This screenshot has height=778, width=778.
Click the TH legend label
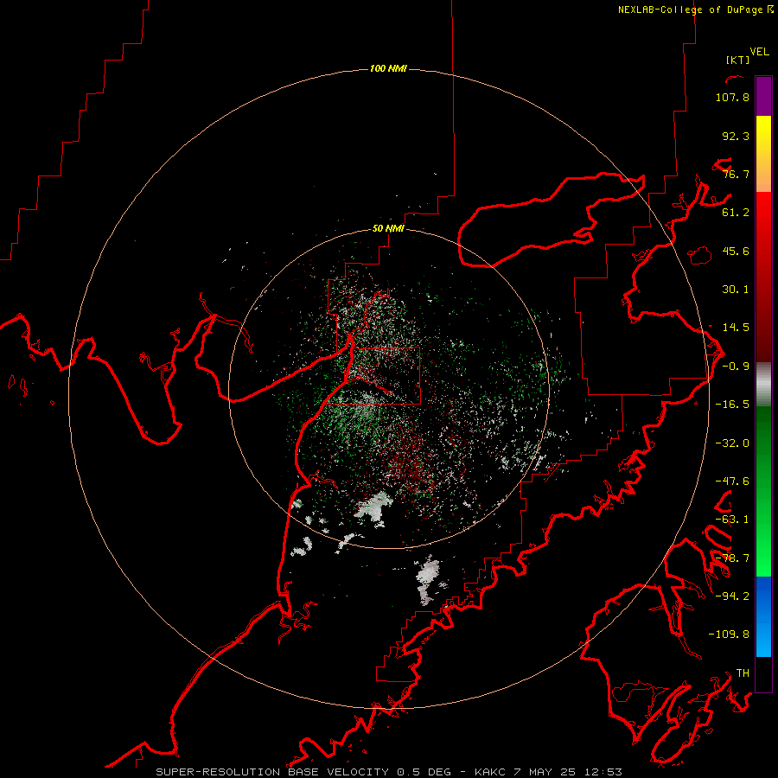click(x=743, y=673)
